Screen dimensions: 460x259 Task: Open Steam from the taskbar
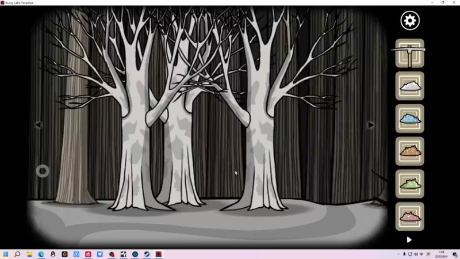pos(147,254)
